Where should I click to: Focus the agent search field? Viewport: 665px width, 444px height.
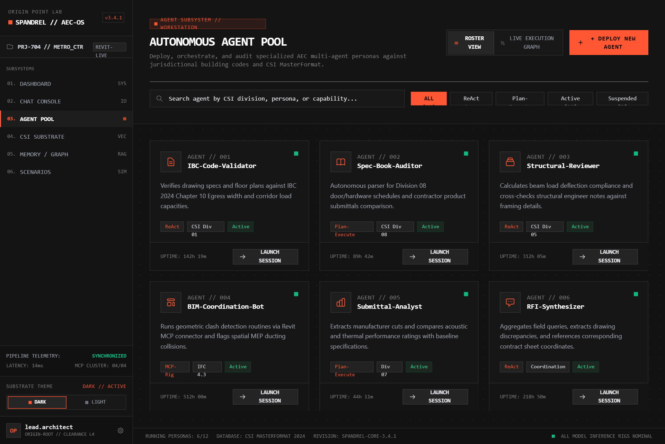(277, 99)
